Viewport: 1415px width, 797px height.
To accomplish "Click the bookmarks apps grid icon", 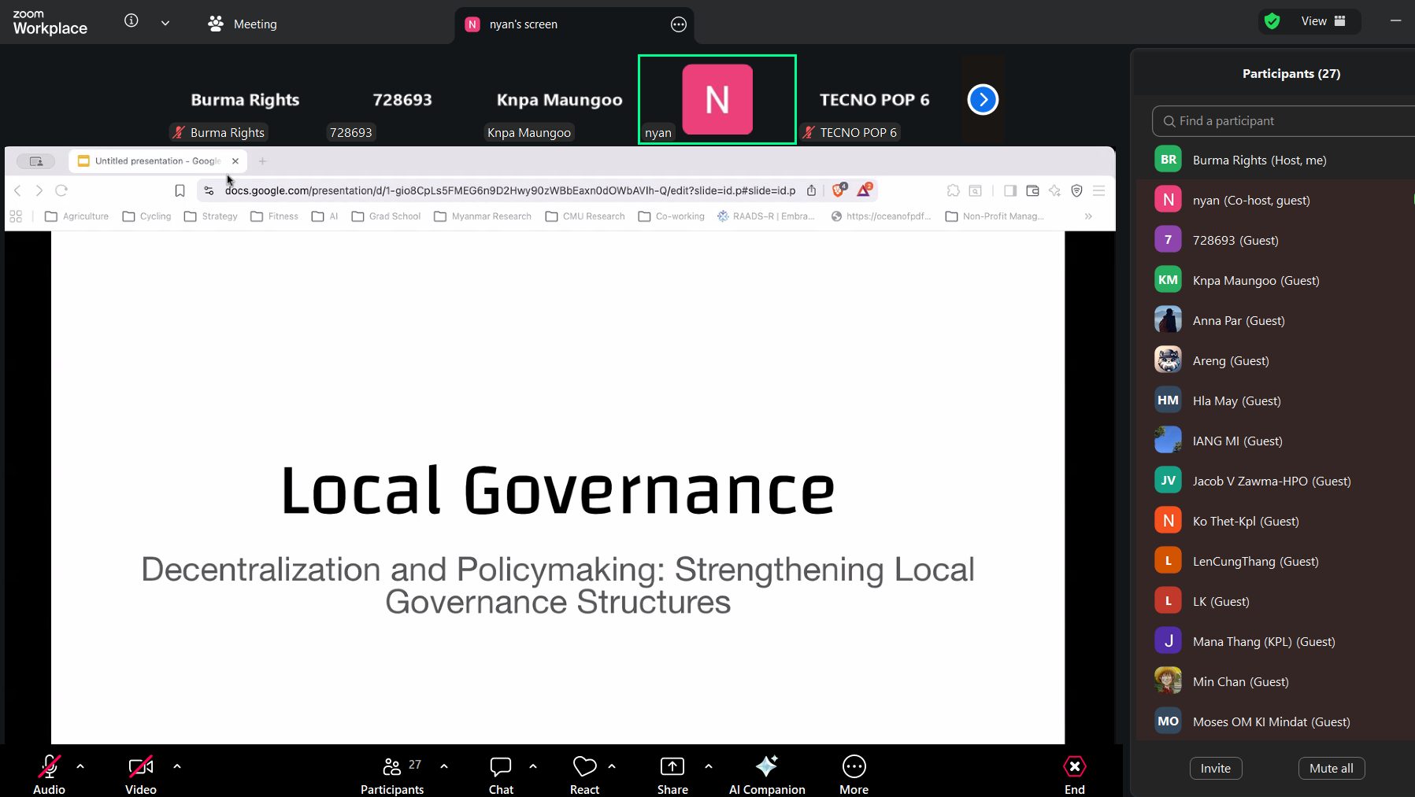I will tap(16, 216).
